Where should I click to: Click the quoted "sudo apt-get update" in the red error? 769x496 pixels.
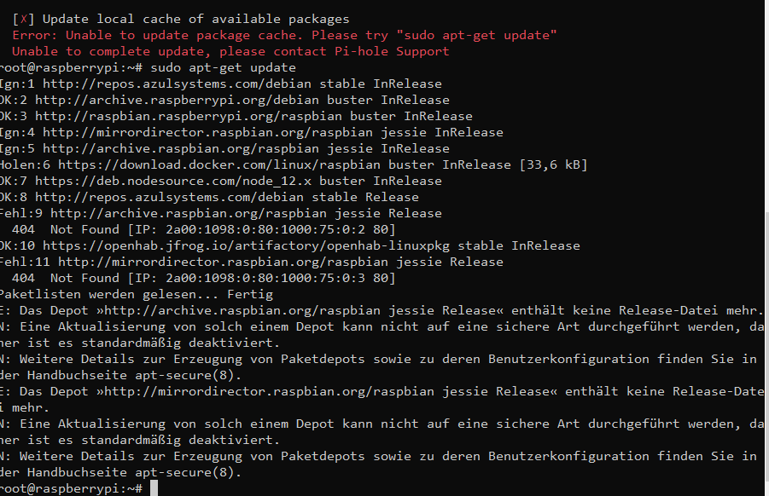(x=476, y=35)
